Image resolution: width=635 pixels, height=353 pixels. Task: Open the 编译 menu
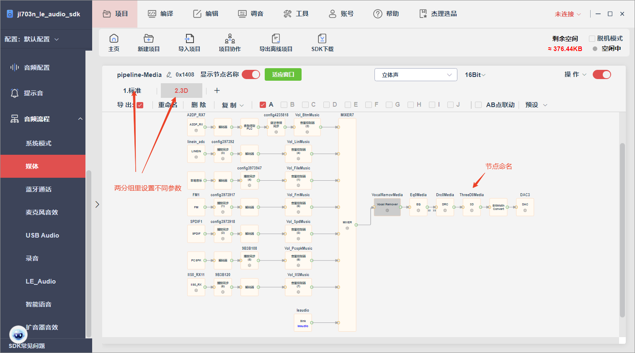[160, 14]
